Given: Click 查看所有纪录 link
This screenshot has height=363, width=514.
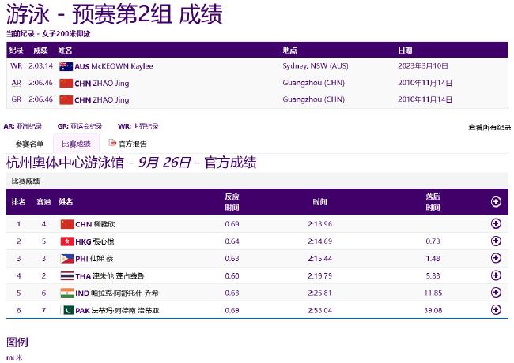Looking at the screenshot, I should pyautogui.click(x=489, y=127).
